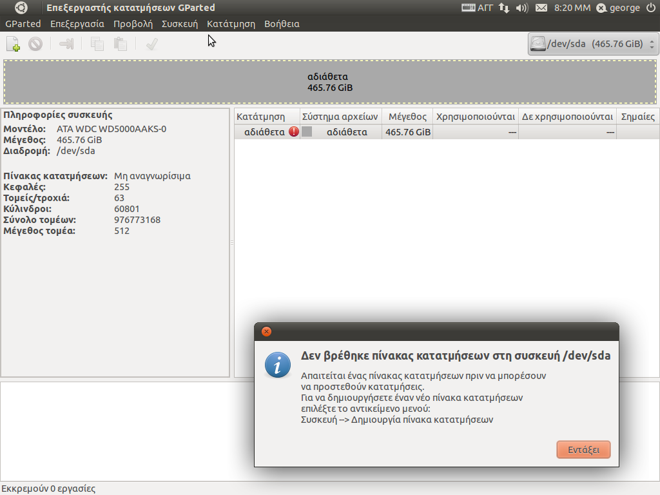This screenshot has height=495, width=660.
Task: Click the apply all operations checkmark
Action: click(152, 44)
